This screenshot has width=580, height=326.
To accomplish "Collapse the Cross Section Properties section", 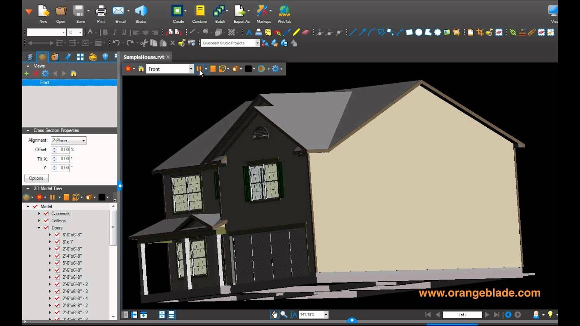I will (28, 130).
